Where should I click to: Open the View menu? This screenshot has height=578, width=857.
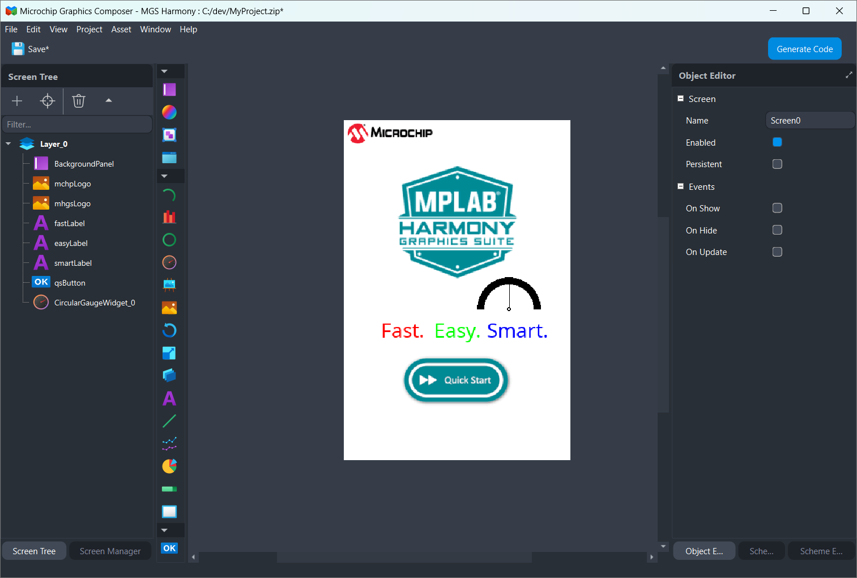tap(58, 29)
